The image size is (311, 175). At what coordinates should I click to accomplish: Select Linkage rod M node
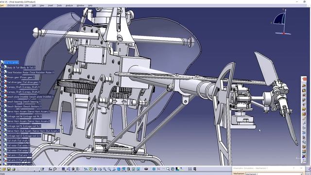[x=24, y=116]
